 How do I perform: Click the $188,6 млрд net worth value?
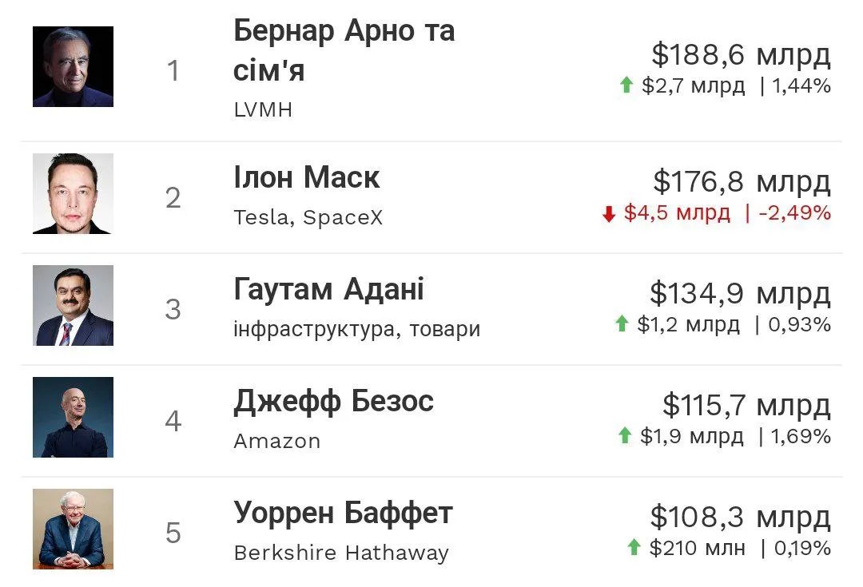pos(741,55)
